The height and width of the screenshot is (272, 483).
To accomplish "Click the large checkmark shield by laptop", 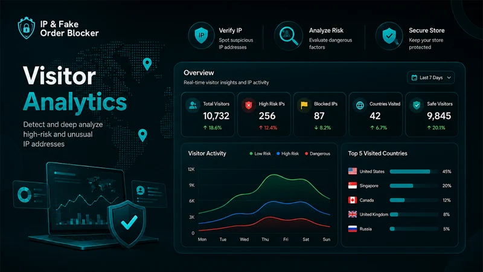I will click(x=127, y=223).
